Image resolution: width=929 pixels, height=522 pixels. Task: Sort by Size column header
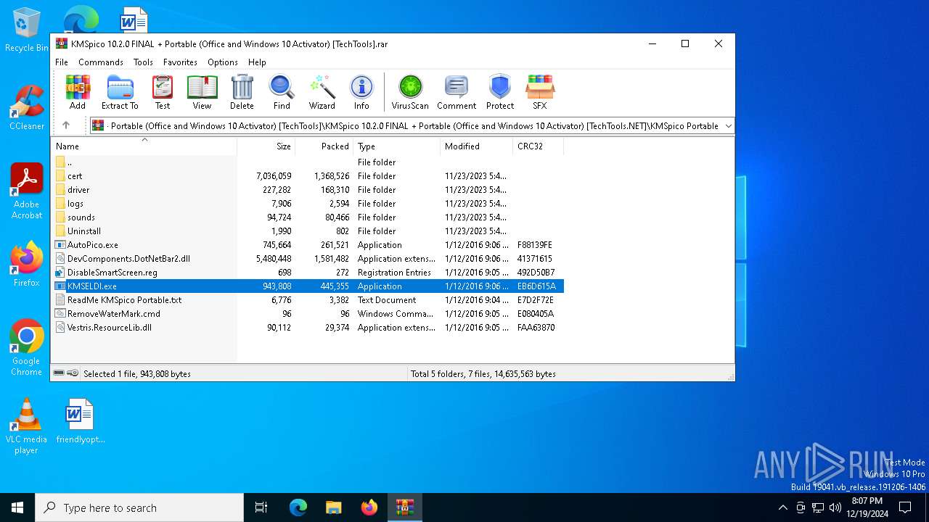tap(266, 146)
